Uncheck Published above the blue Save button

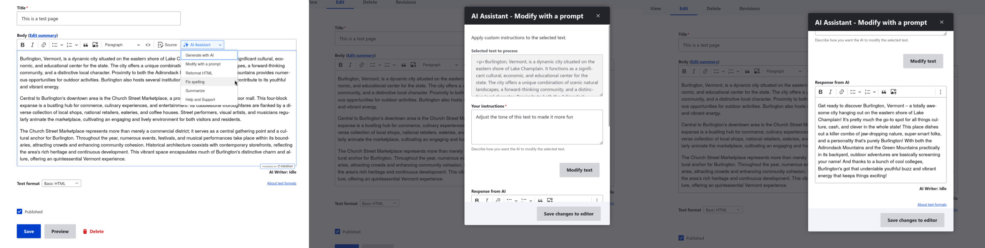(x=20, y=211)
